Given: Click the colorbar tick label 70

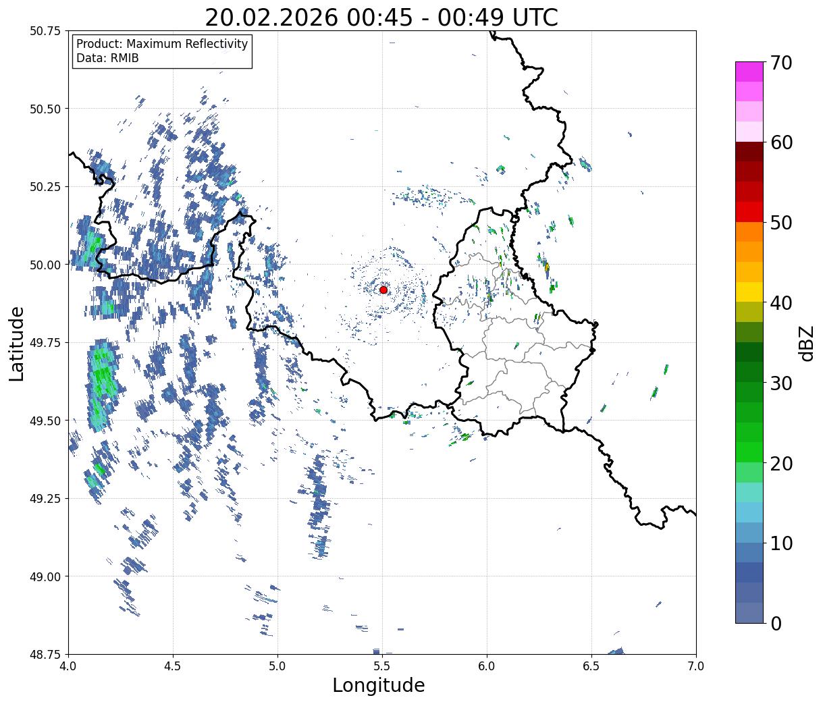Looking at the screenshot, I should pos(781,63).
